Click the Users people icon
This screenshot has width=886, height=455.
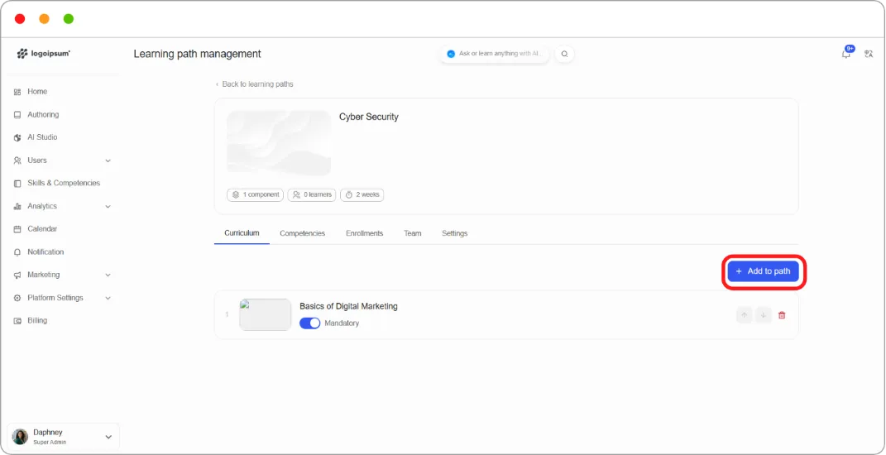click(x=17, y=160)
